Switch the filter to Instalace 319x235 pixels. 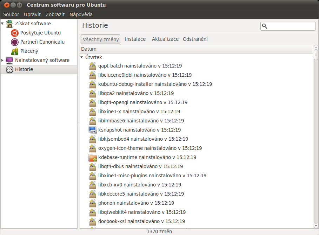[135, 39]
